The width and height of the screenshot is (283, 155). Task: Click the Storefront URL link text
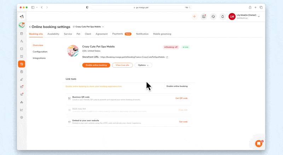pyautogui.click(x=132, y=57)
